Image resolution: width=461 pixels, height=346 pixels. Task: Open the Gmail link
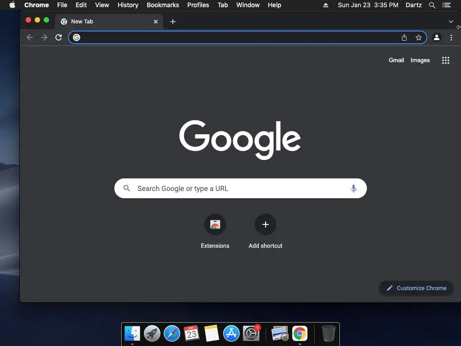[x=396, y=60]
